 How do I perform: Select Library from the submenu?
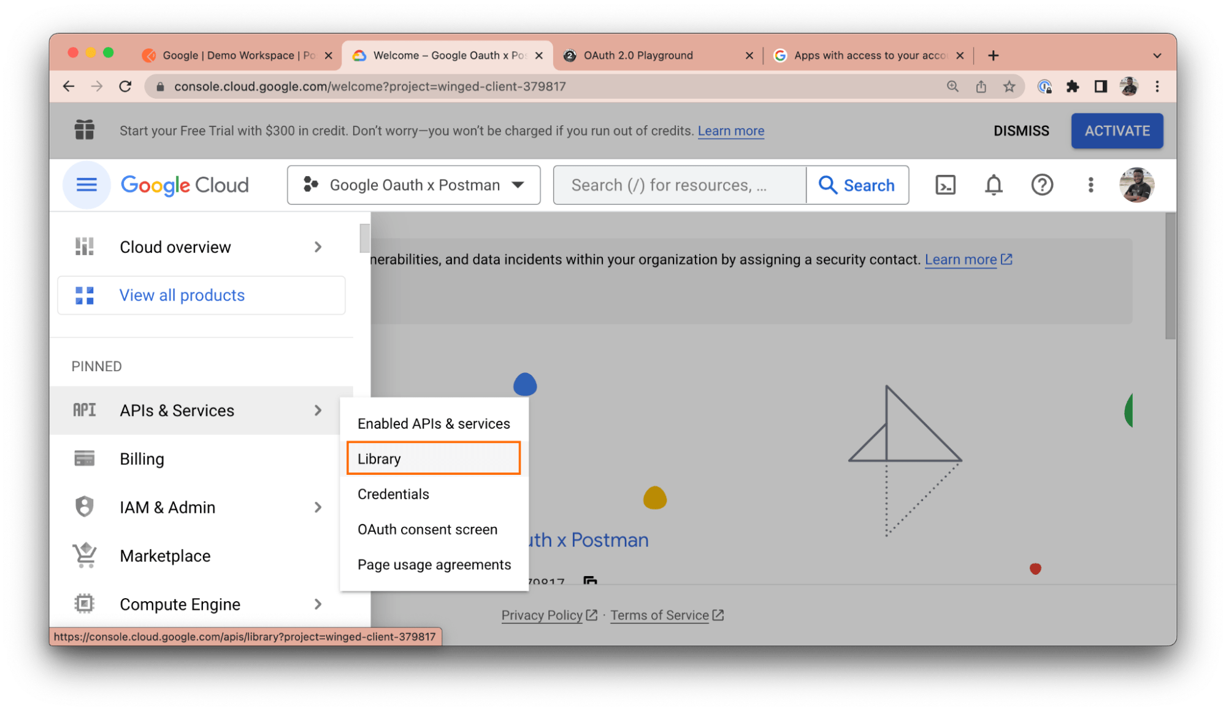click(x=434, y=458)
